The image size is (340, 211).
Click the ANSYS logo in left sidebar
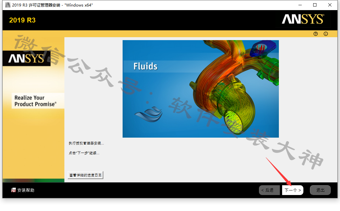(x=26, y=58)
